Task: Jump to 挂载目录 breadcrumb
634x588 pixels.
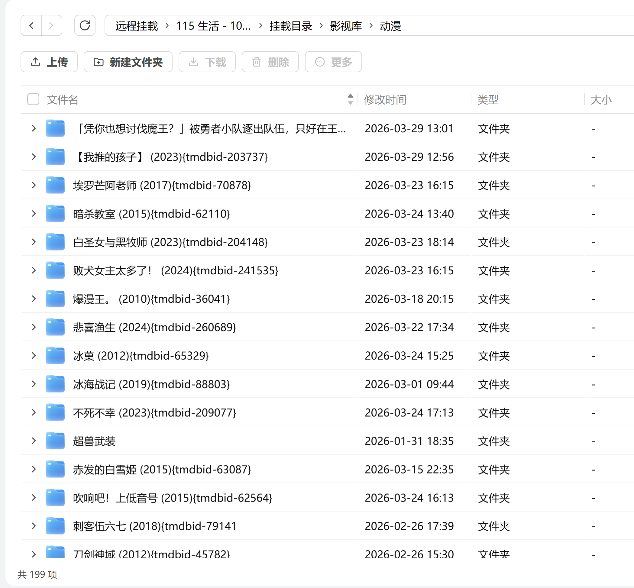Action: point(291,26)
